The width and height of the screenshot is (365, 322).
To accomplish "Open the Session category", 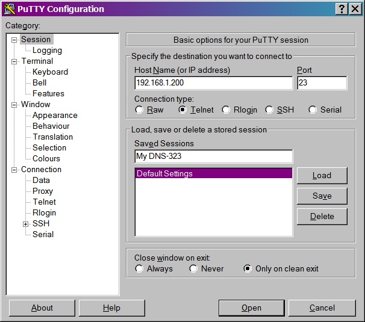I will click(x=36, y=39).
